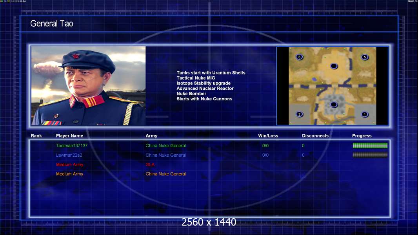Click start position 1 on the minimap
Screen dimensions: 418x235
(365, 114)
